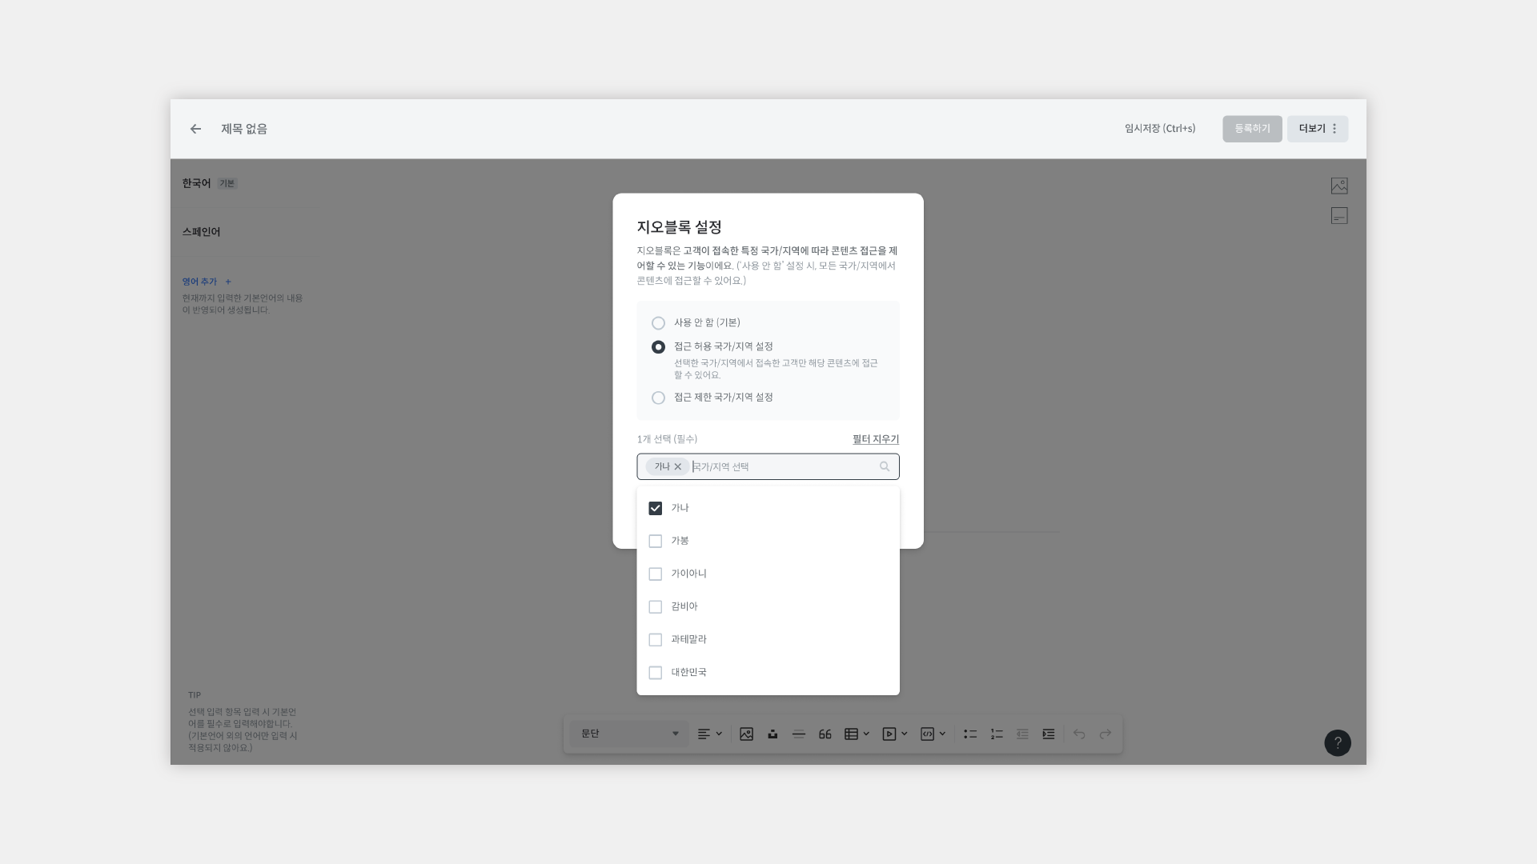Click the search magnifier icon in country field
Image resolution: width=1537 pixels, height=864 pixels.
(x=885, y=466)
